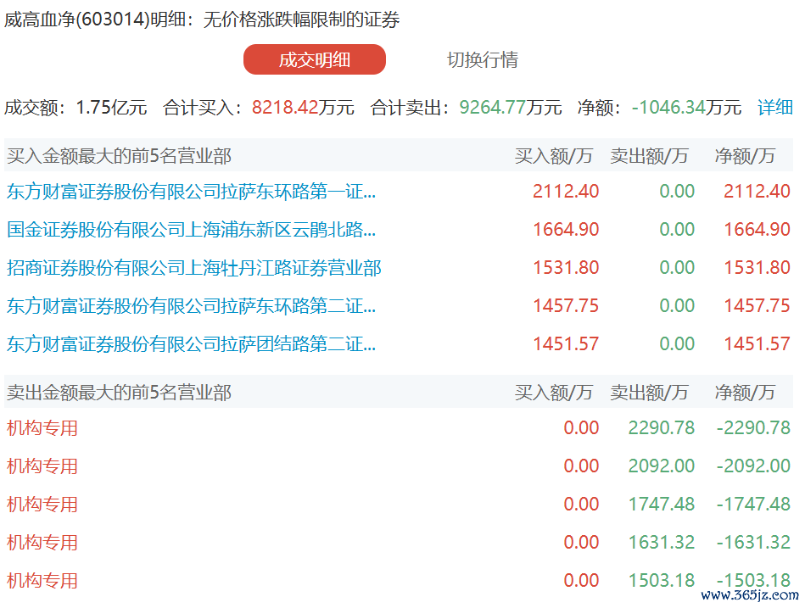Viewport: 805px width, 608px height.
Task: Select 机构专用 entry with 1631.32 sell amount
Action: point(42,543)
